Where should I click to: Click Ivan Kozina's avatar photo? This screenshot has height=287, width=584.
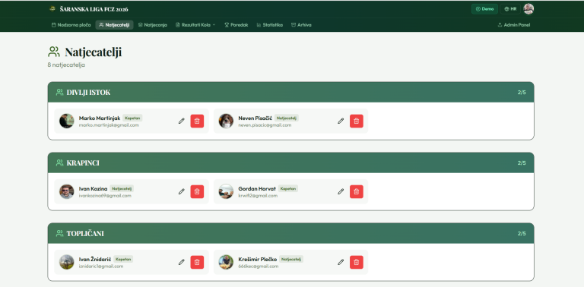67,191
